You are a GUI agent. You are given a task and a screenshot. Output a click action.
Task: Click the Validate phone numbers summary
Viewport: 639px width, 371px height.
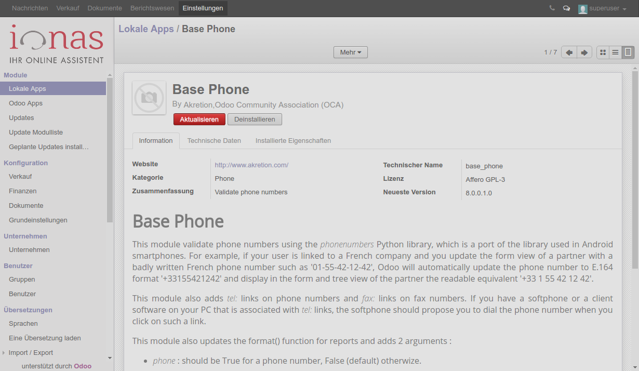tap(251, 192)
